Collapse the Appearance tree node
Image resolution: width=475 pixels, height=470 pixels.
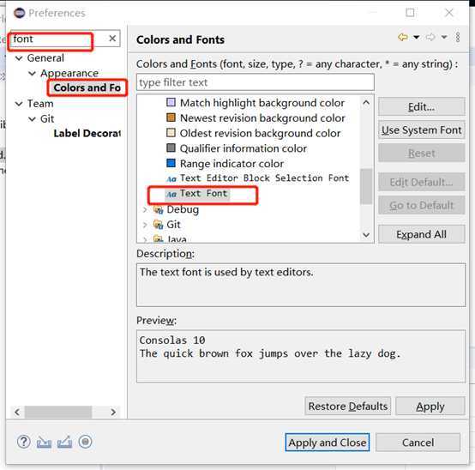(32, 74)
